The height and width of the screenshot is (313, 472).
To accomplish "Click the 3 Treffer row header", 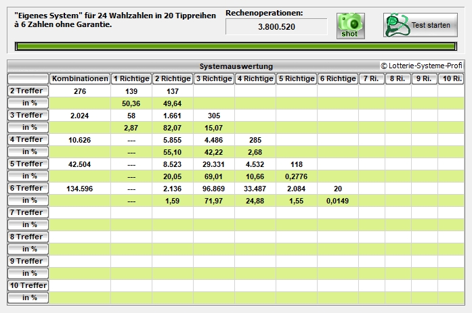I will [28, 115].
